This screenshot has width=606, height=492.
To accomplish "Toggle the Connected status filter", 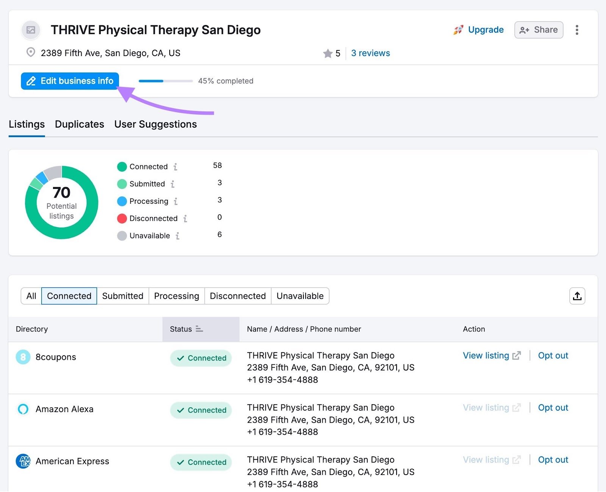I will coord(69,296).
